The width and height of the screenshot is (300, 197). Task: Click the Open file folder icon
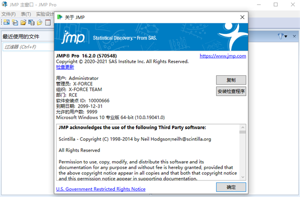[23, 22]
